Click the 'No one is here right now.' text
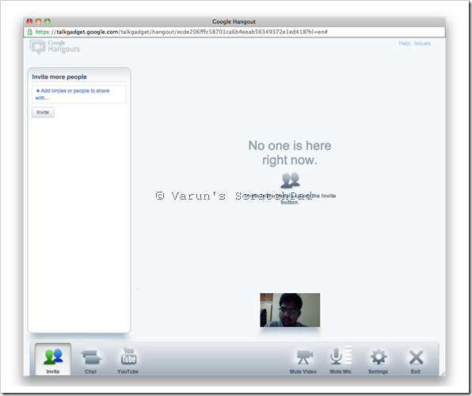This screenshot has width=472, height=396. (290, 153)
